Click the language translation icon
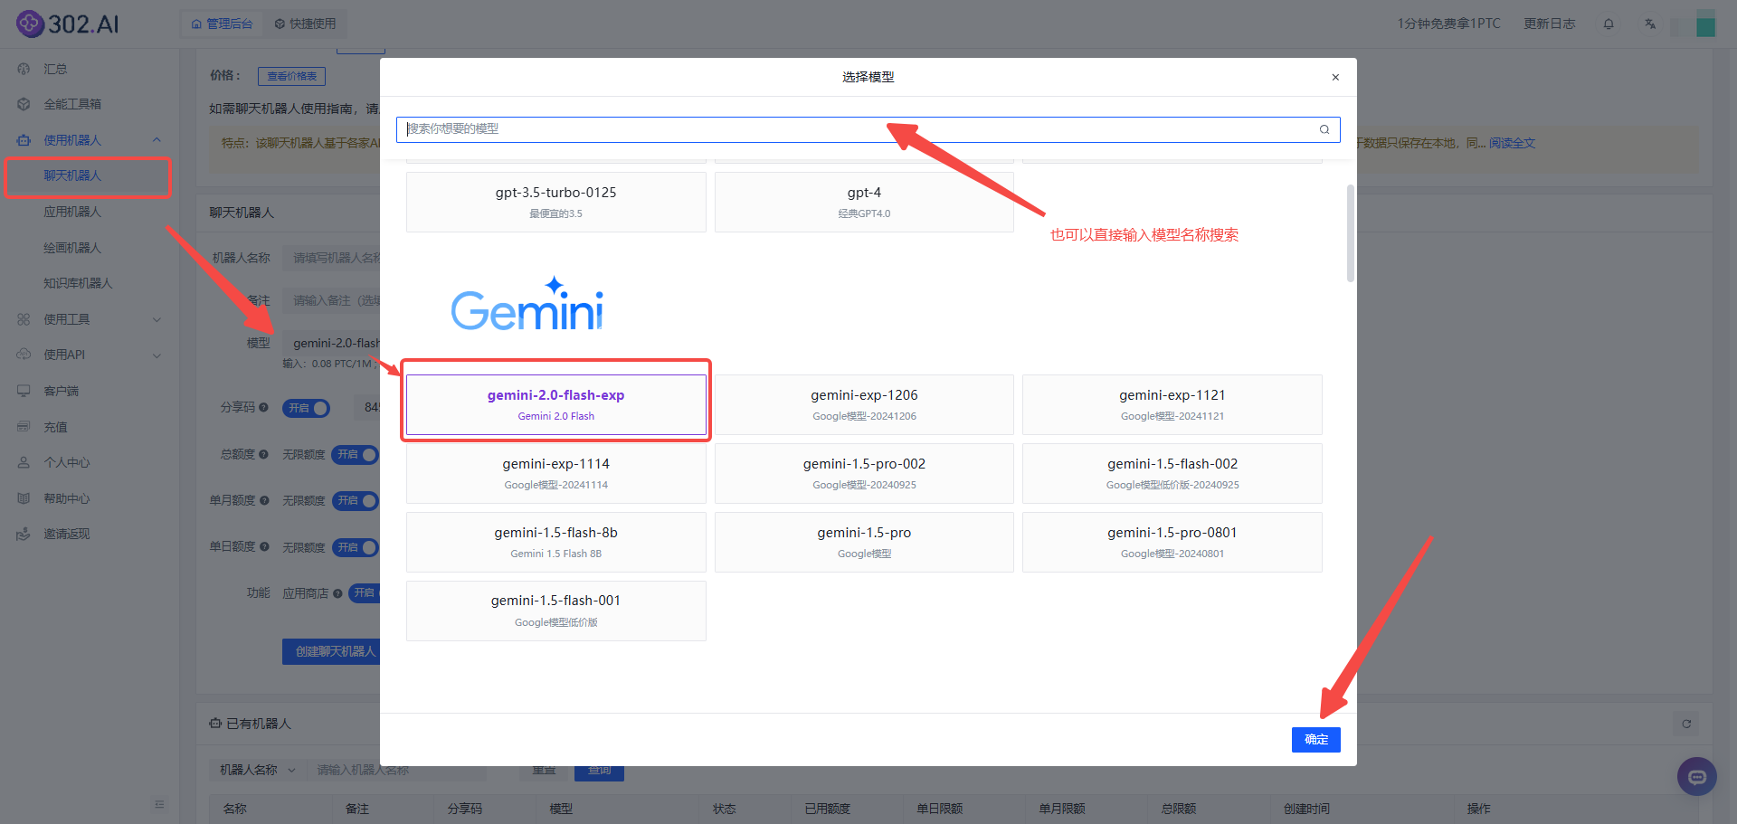This screenshot has width=1737, height=824. tap(1650, 24)
